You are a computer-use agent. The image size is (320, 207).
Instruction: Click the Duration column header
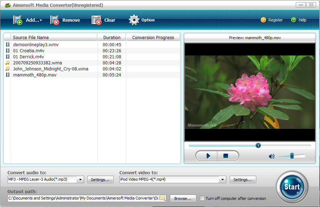(112, 37)
